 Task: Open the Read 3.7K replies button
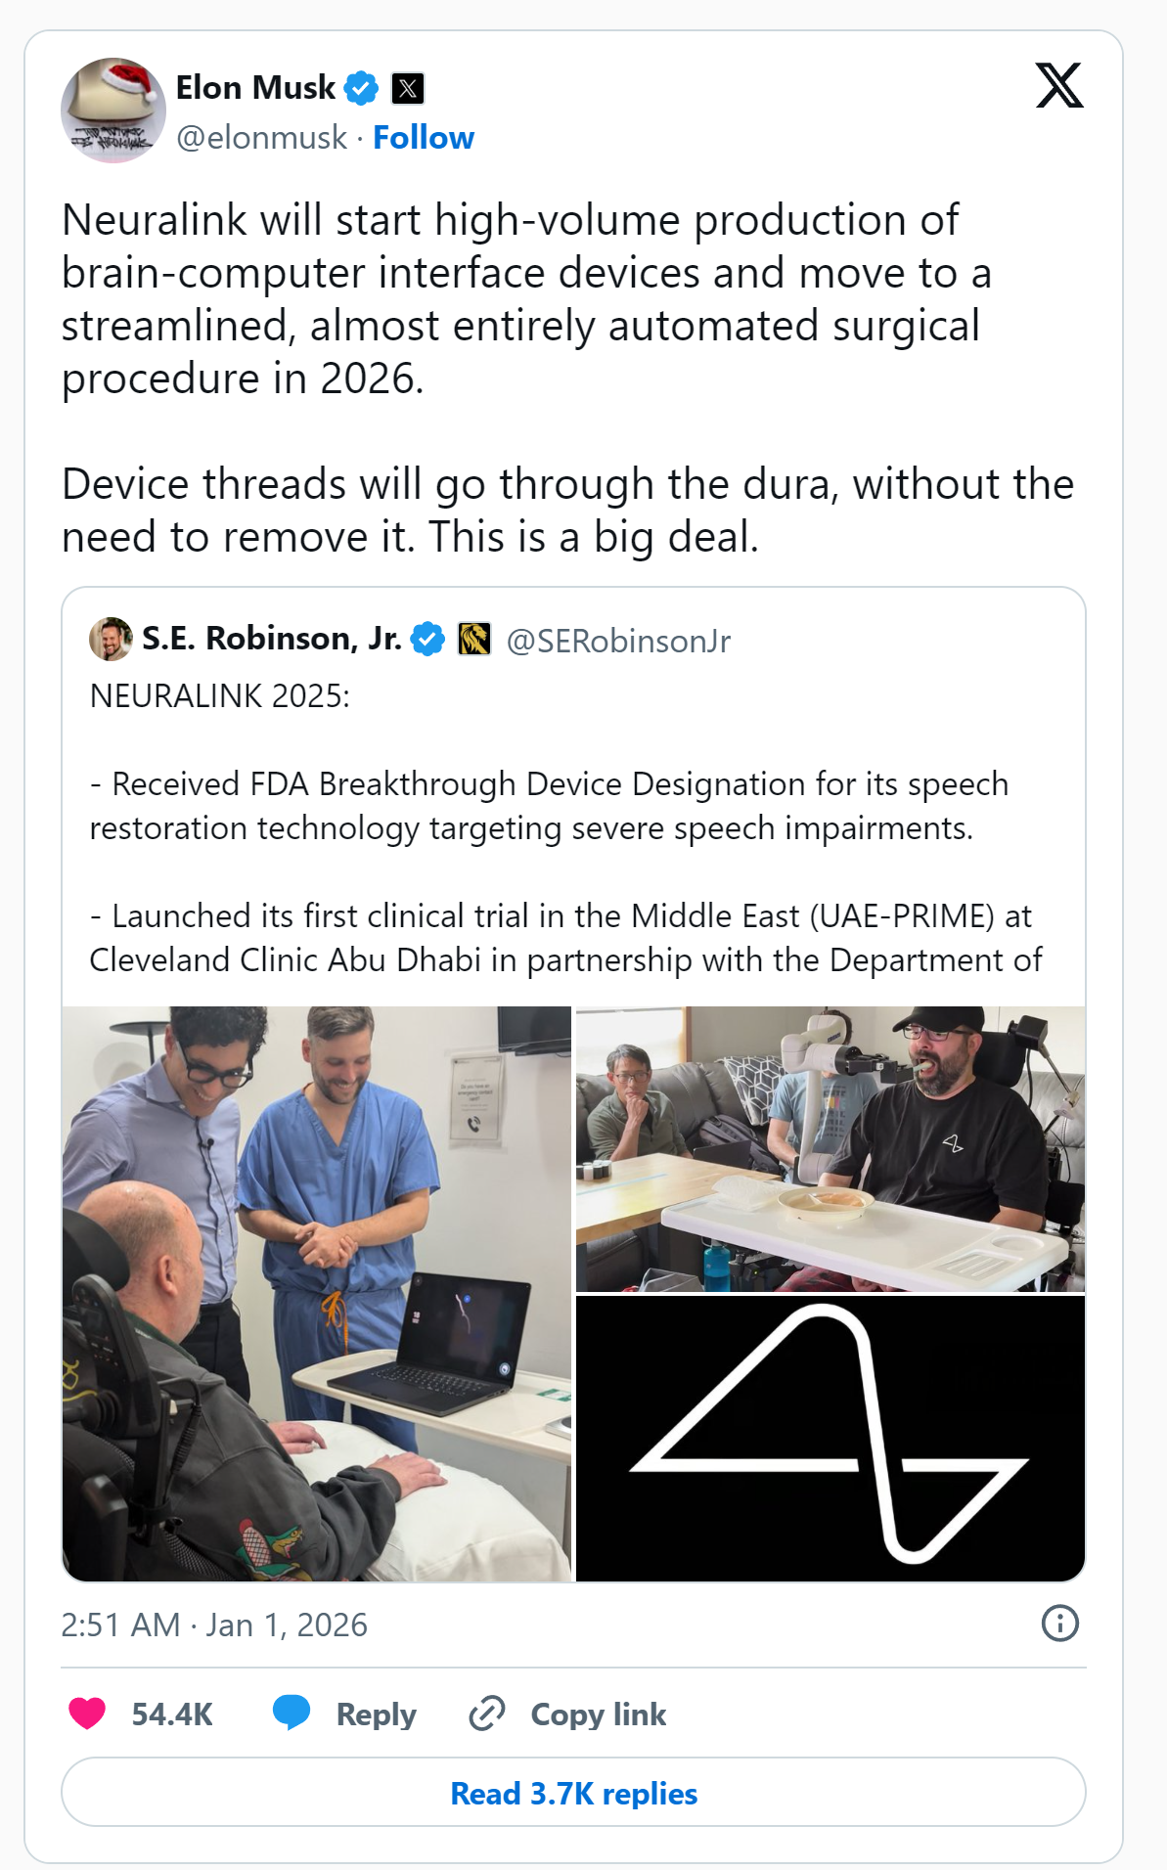tap(573, 1793)
